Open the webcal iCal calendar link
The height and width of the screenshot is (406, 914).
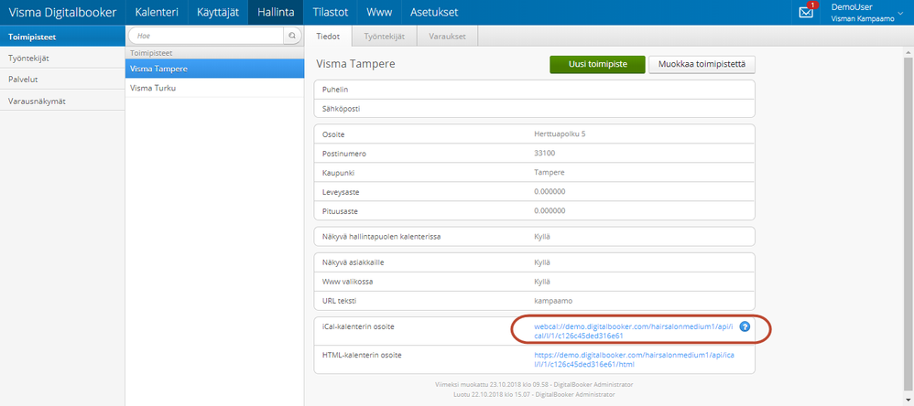634,331
